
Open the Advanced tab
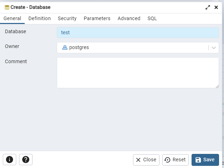click(x=129, y=18)
